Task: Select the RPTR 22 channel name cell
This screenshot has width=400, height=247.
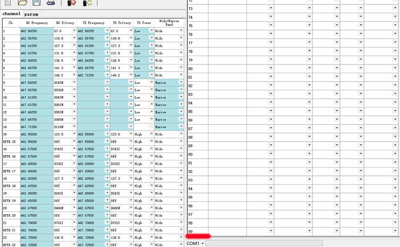Action: pos(11,245)
